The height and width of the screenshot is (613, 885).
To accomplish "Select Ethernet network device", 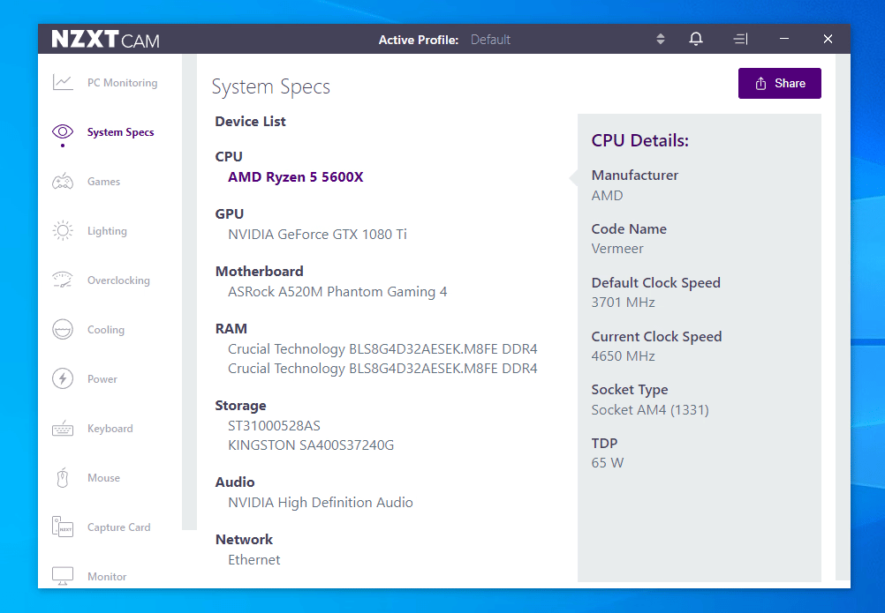I will click(x=254, y=560).
